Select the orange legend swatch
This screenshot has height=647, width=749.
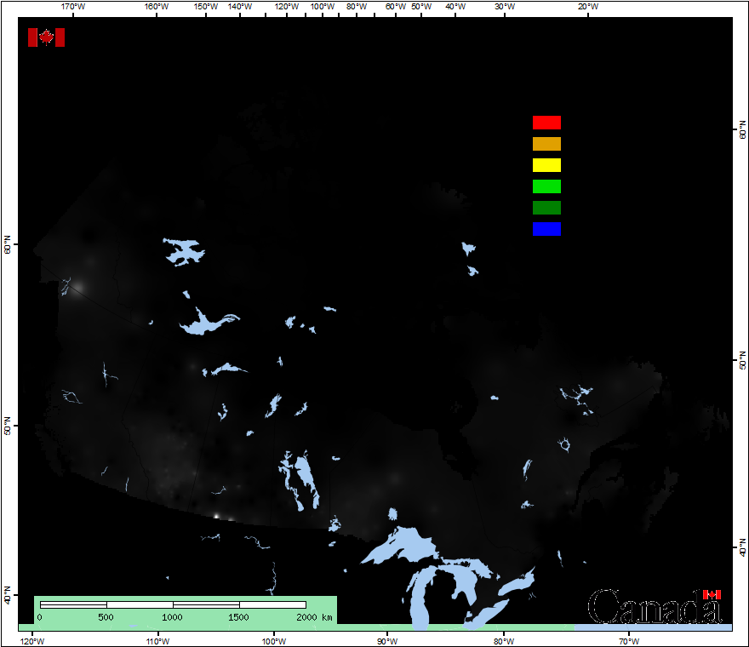[546, 144]
